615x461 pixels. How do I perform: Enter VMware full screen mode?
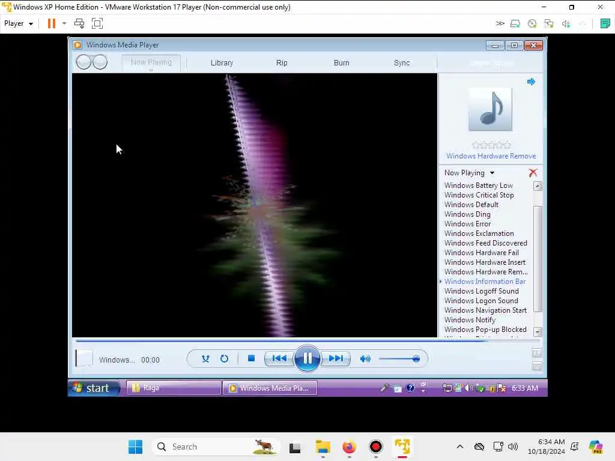click(97, 23)
